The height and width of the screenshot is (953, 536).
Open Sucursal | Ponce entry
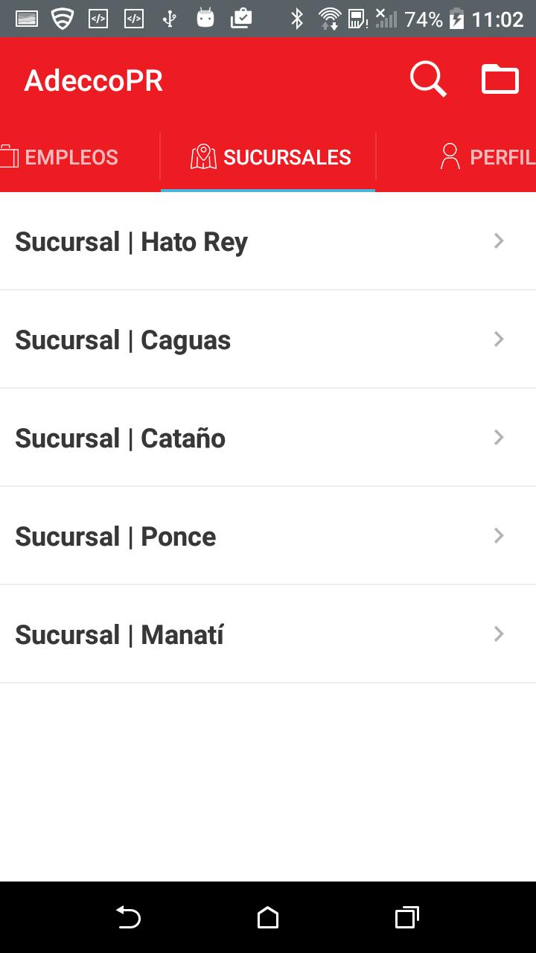pyautogui.click(x=116, y=537)
